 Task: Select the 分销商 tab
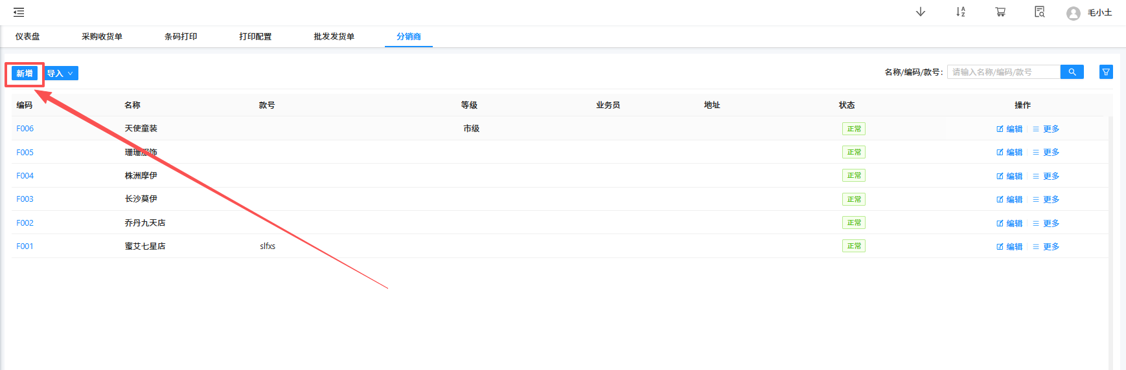409,36
